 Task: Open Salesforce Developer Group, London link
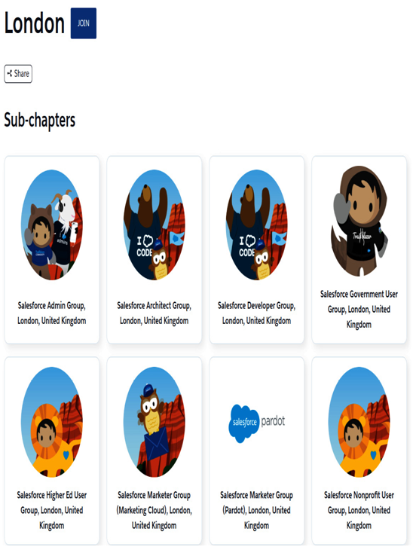[x=257, y=313]
